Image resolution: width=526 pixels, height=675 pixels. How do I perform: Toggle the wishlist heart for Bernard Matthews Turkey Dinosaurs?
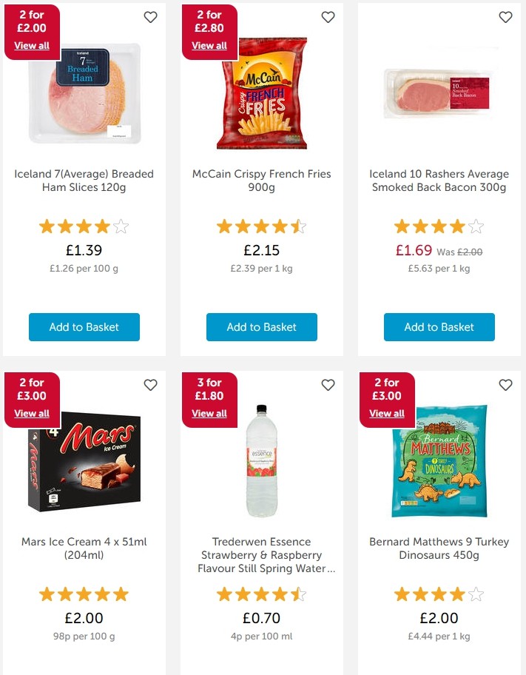(x=505, y=385)
